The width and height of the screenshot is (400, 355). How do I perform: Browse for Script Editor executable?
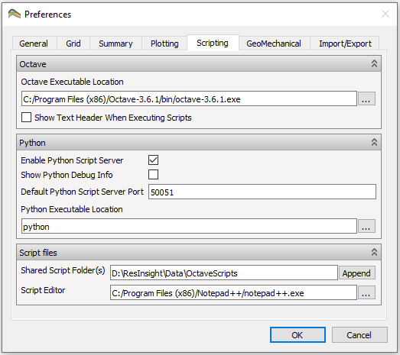366,292
